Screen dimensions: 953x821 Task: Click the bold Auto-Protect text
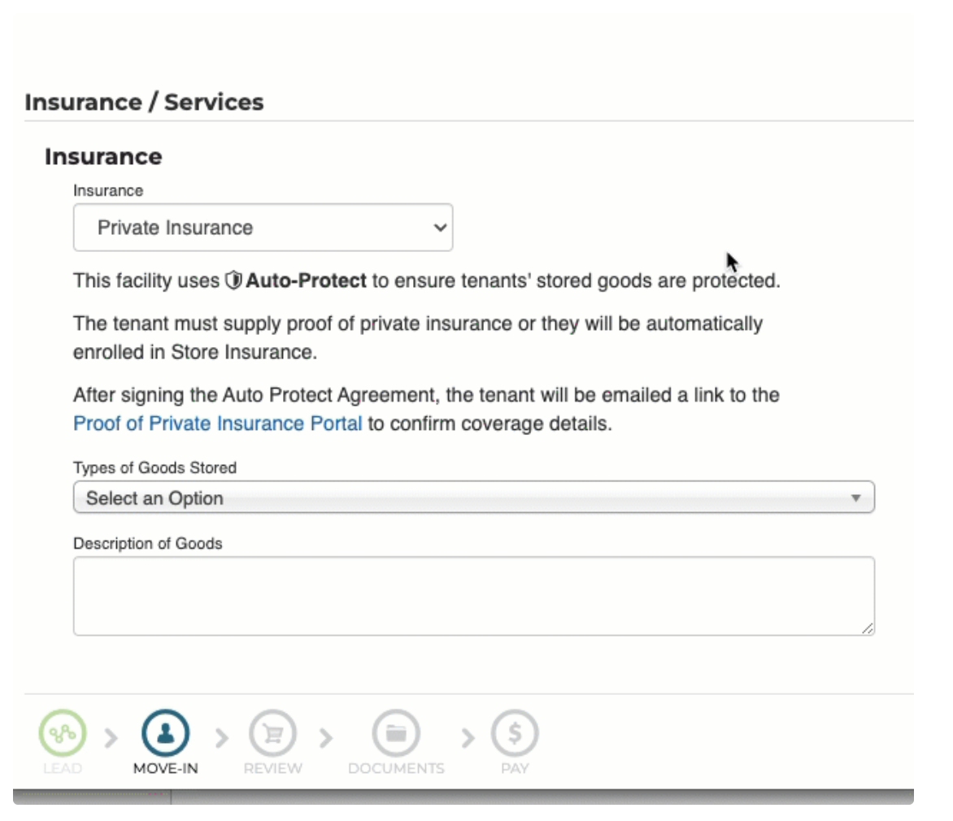[306, 281]
